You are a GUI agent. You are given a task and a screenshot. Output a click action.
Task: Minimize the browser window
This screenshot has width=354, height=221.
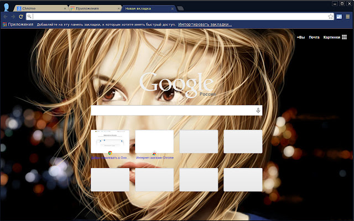click(335, 4)
